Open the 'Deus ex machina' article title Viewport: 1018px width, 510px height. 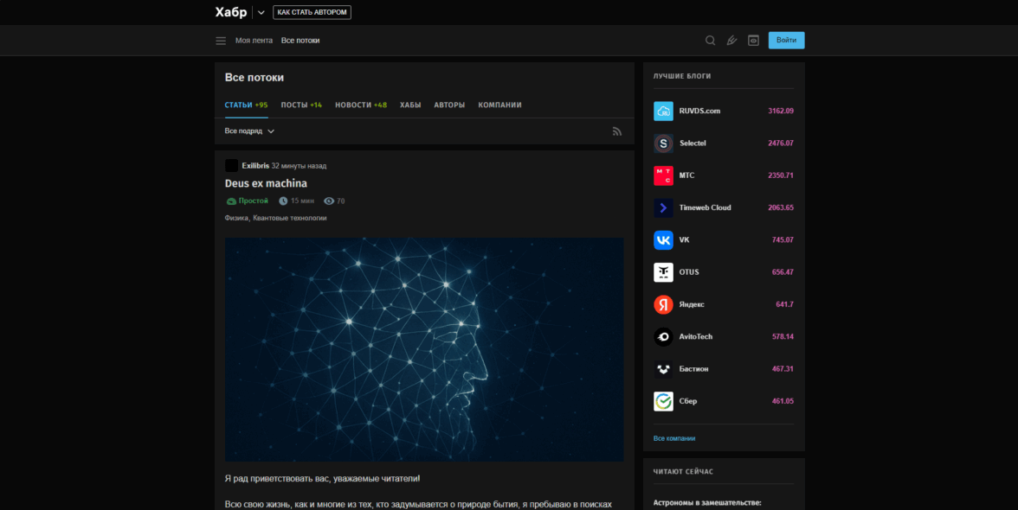click(x=266, y=183)
